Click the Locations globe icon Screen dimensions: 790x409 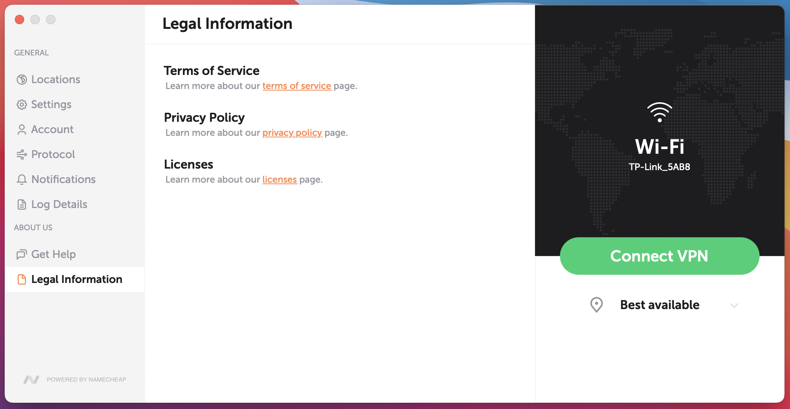click(22, 80)
